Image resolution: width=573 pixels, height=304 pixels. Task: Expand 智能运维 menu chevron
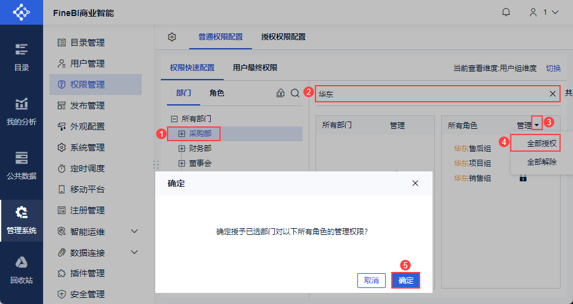pyautogui.click(x=134, y=231)
